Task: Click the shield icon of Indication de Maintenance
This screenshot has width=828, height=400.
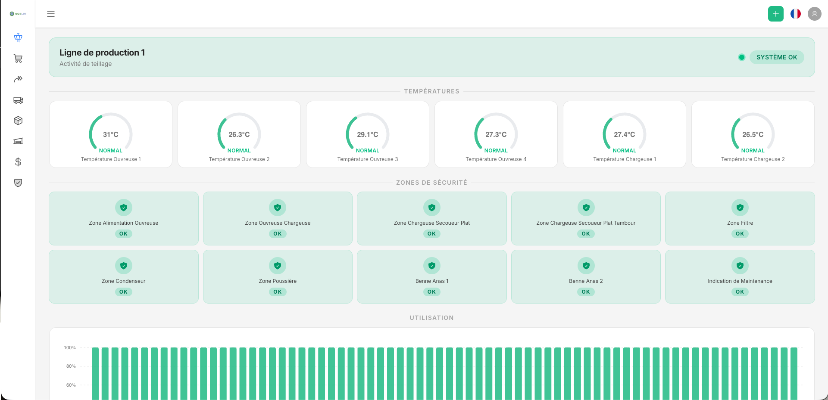Action: pos(740,266)
